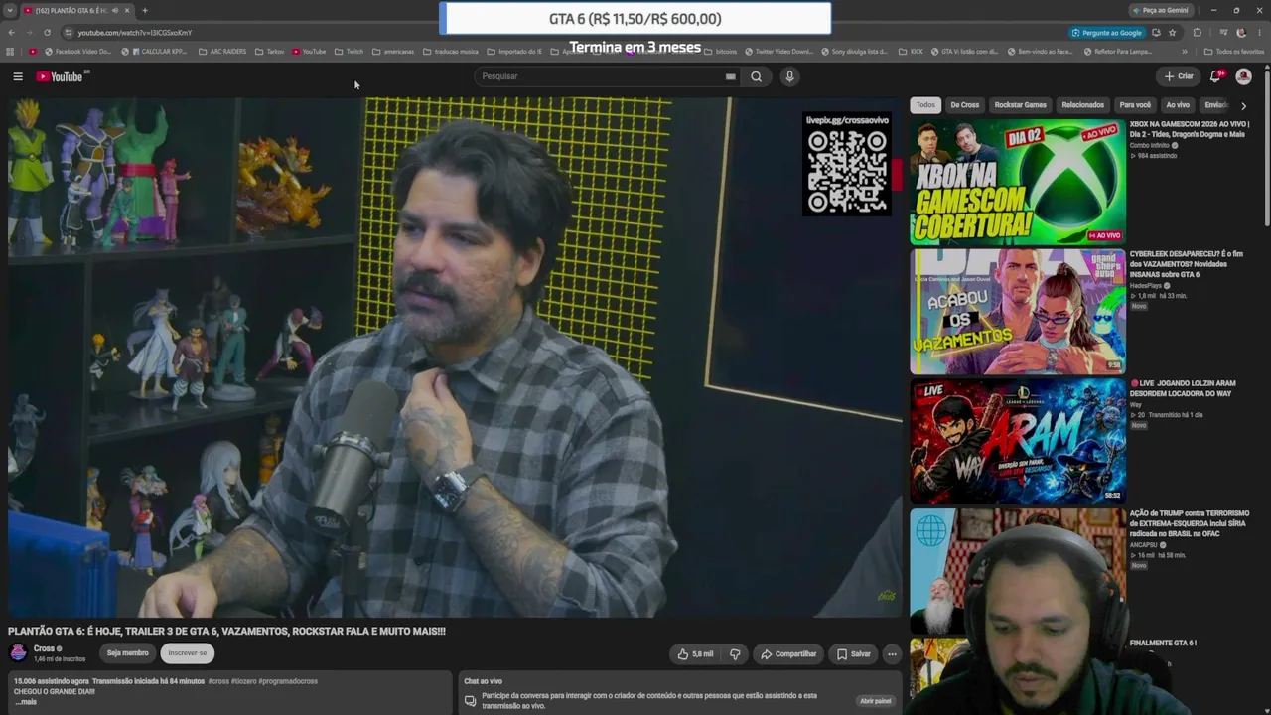The width and height of the screenshot is (1271, 715).
Task: Open the Twitch bookmark folder
Action: pyautogui.click(x=349, y=52)
